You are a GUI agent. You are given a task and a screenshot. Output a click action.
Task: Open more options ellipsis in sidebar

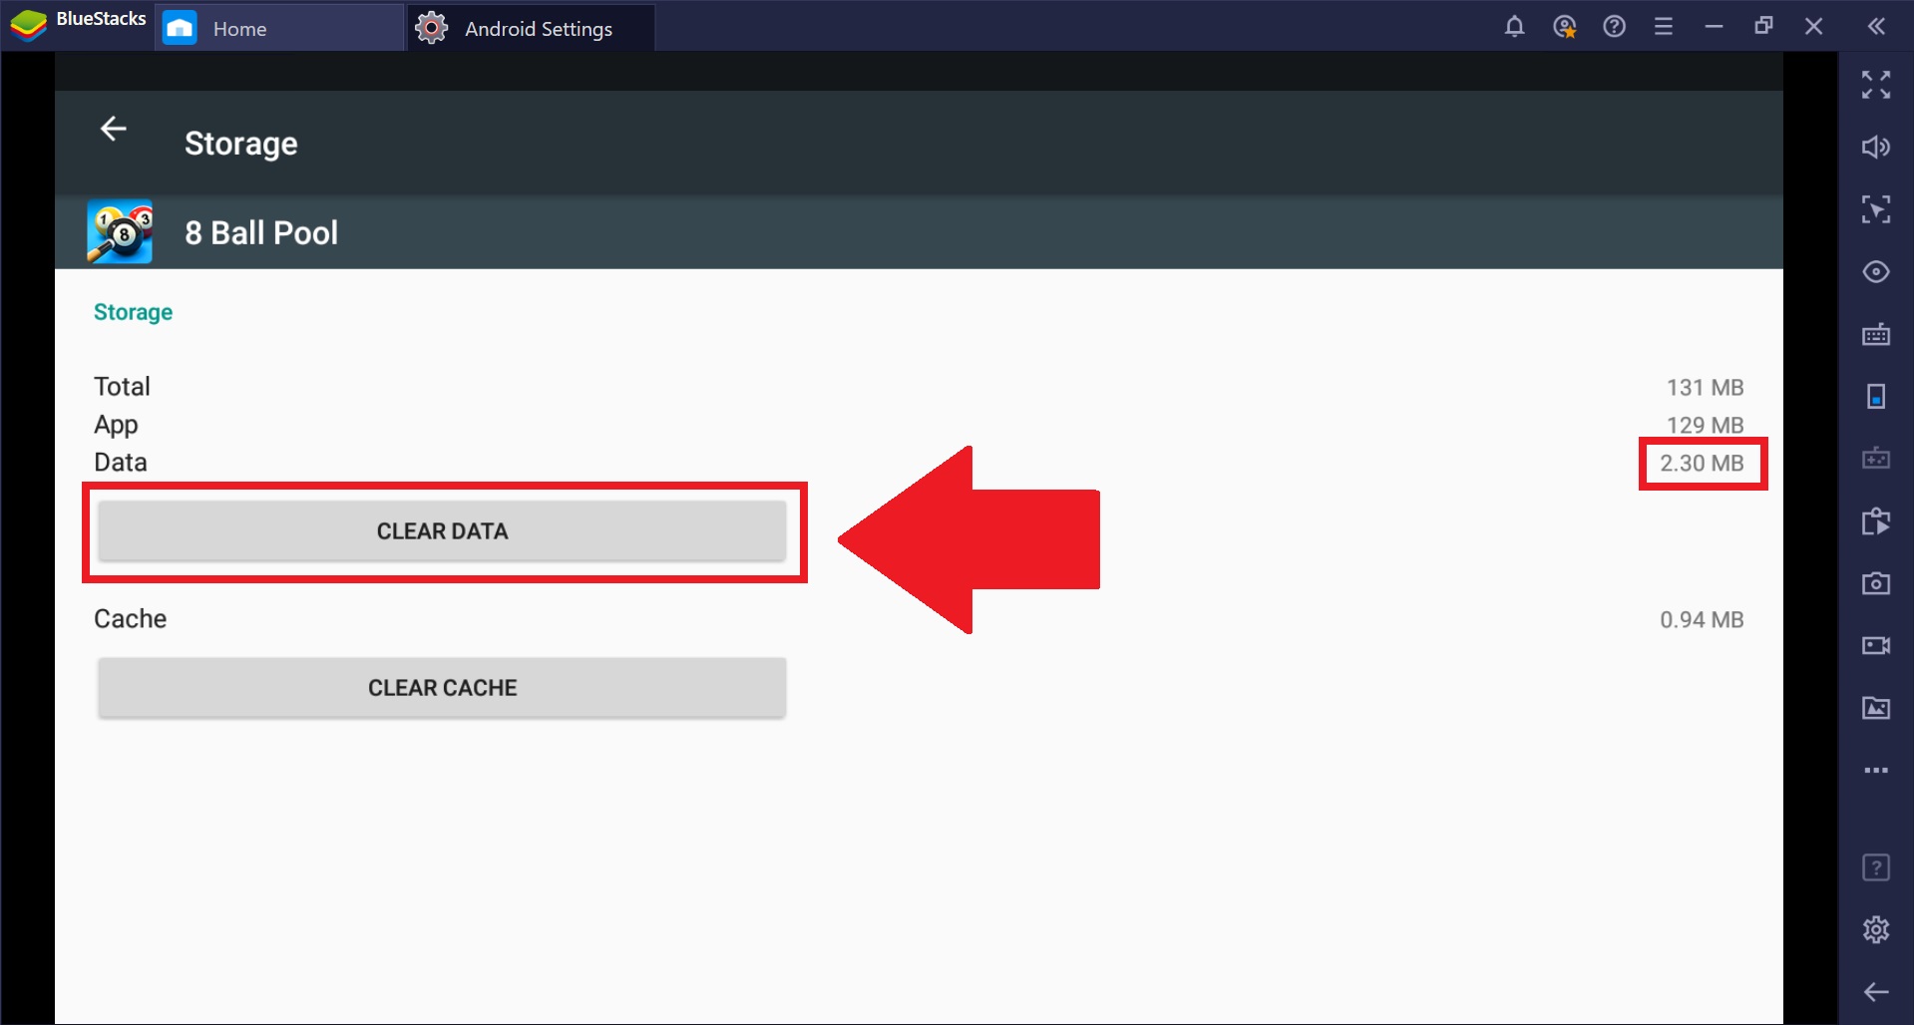1876,771
